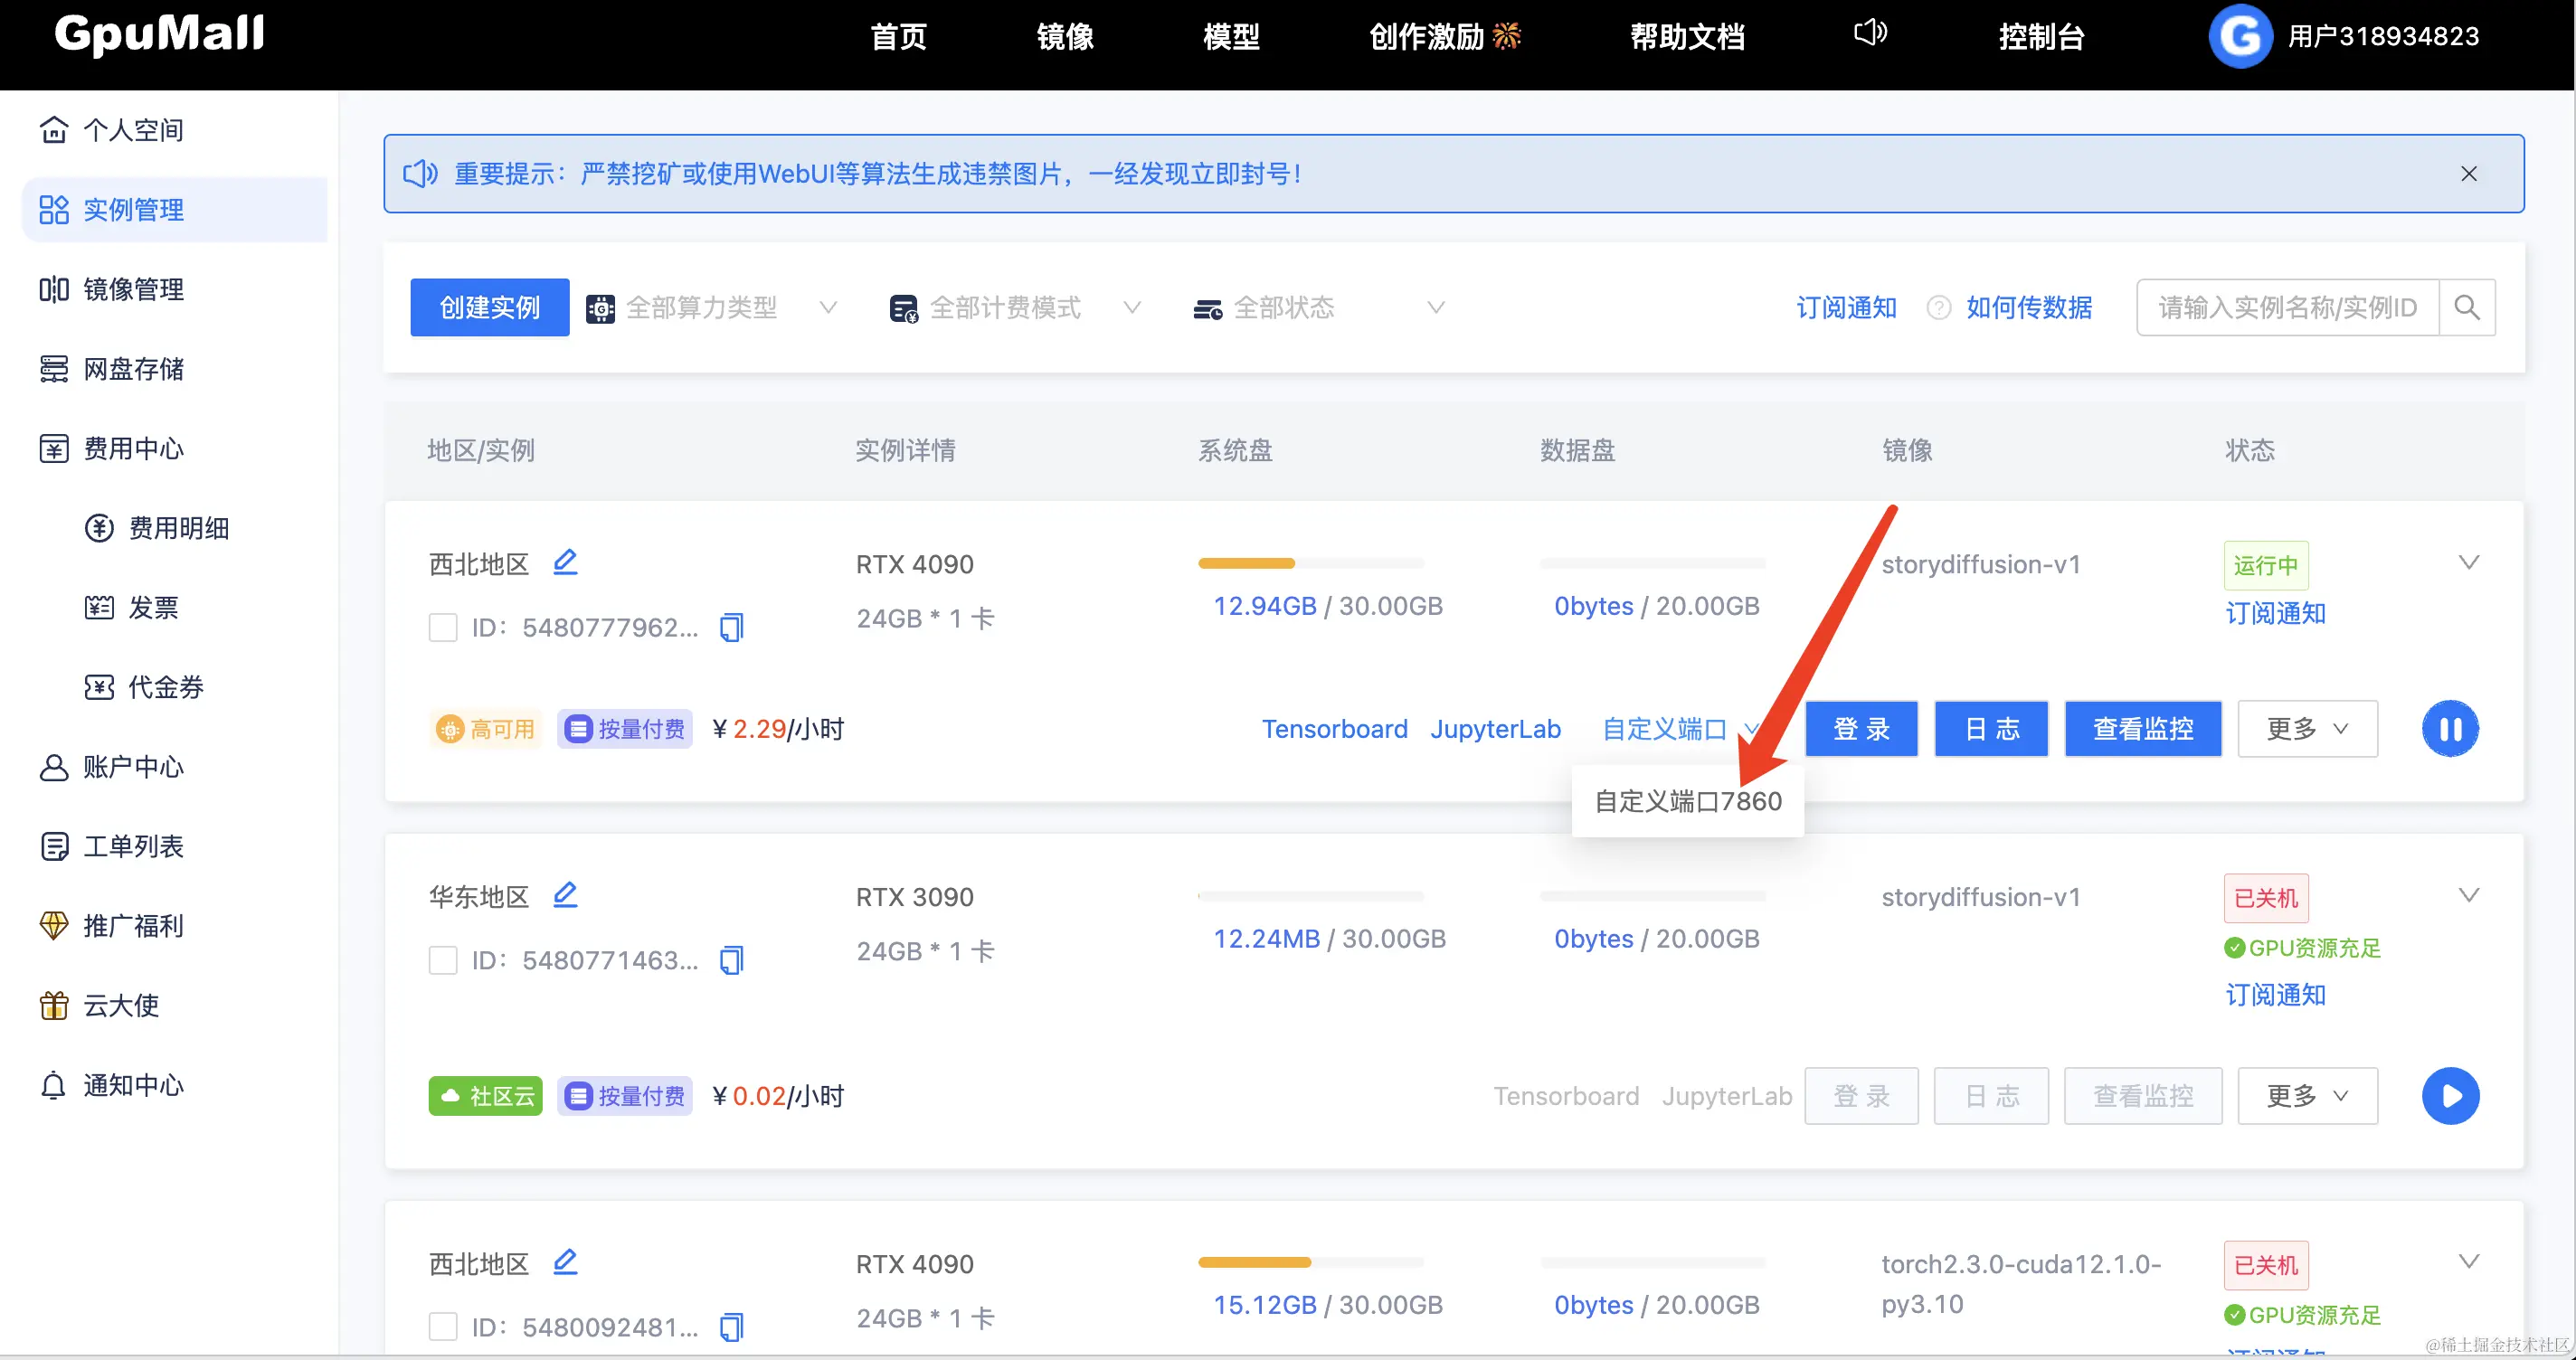Click 日志 button for running instance
Image resolution: width=2576 pixels, height=1360 pixels.
(1991, 729)
